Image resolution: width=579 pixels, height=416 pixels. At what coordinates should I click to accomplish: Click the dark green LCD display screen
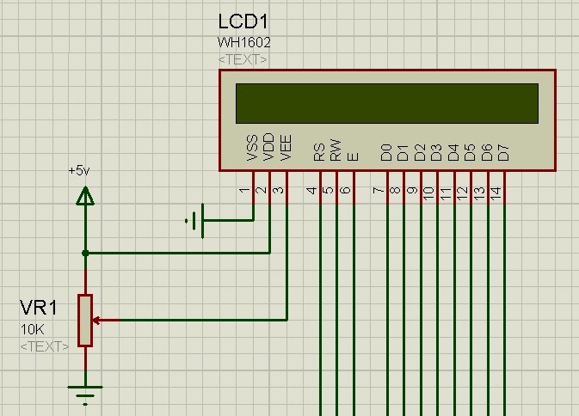coord(387,103)
